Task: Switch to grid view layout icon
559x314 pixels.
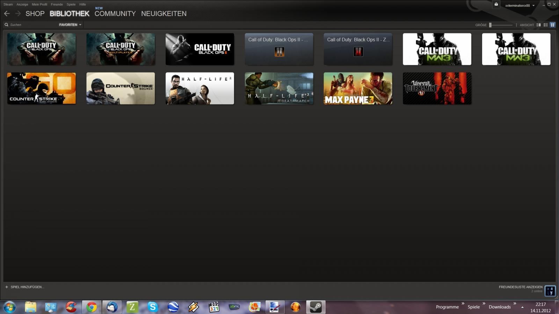Action: point(552,25)
